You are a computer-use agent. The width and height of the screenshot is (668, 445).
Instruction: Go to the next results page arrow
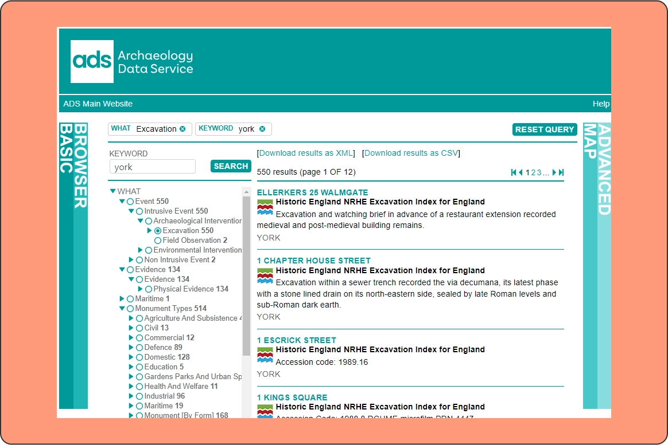(554, 172)
